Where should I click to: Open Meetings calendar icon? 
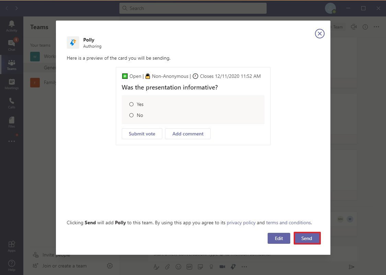click(x=12, y=84)
